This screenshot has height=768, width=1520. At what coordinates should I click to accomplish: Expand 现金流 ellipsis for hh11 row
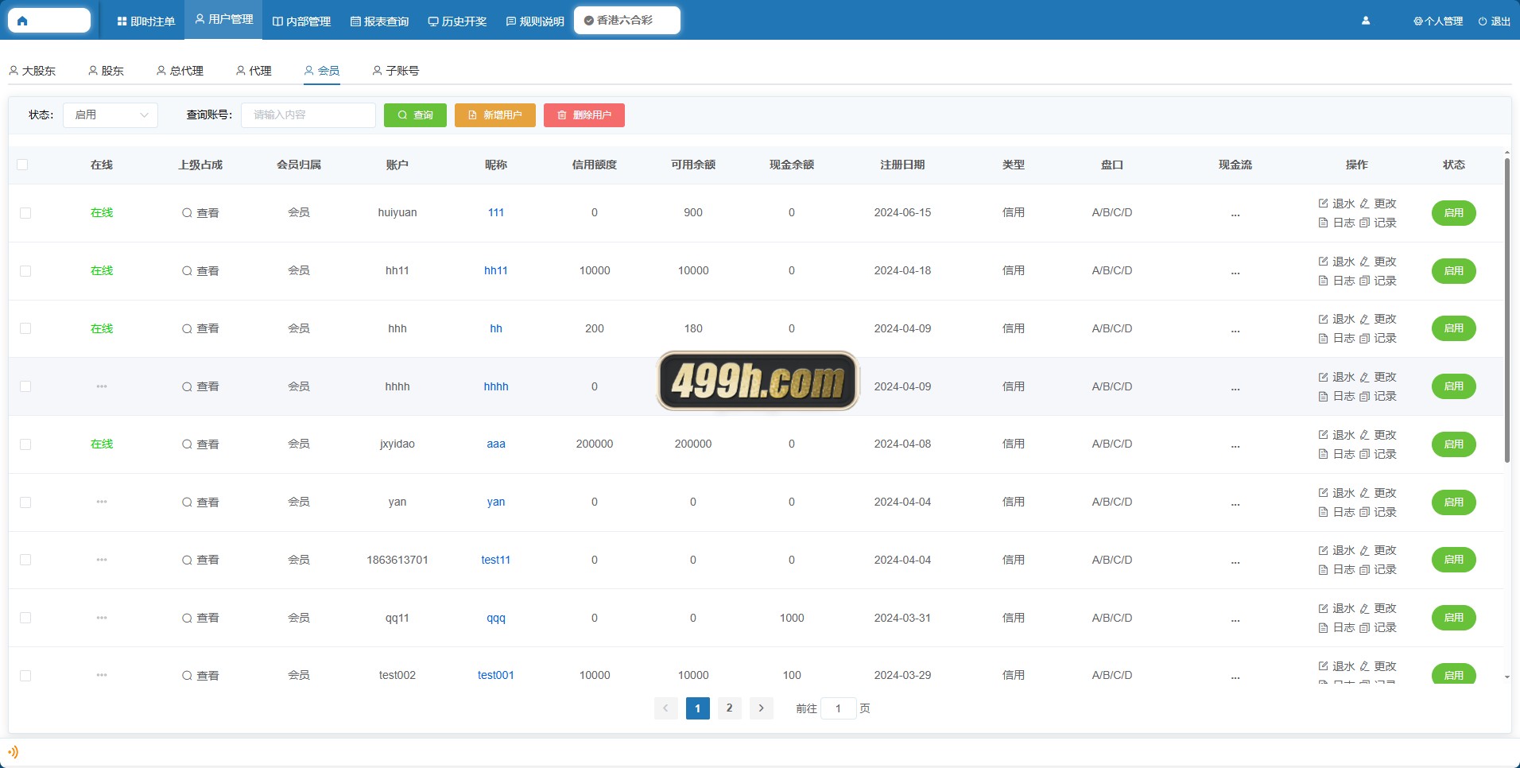tap(1235, 272)
